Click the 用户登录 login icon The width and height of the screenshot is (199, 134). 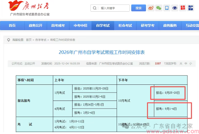click(191, 8)
